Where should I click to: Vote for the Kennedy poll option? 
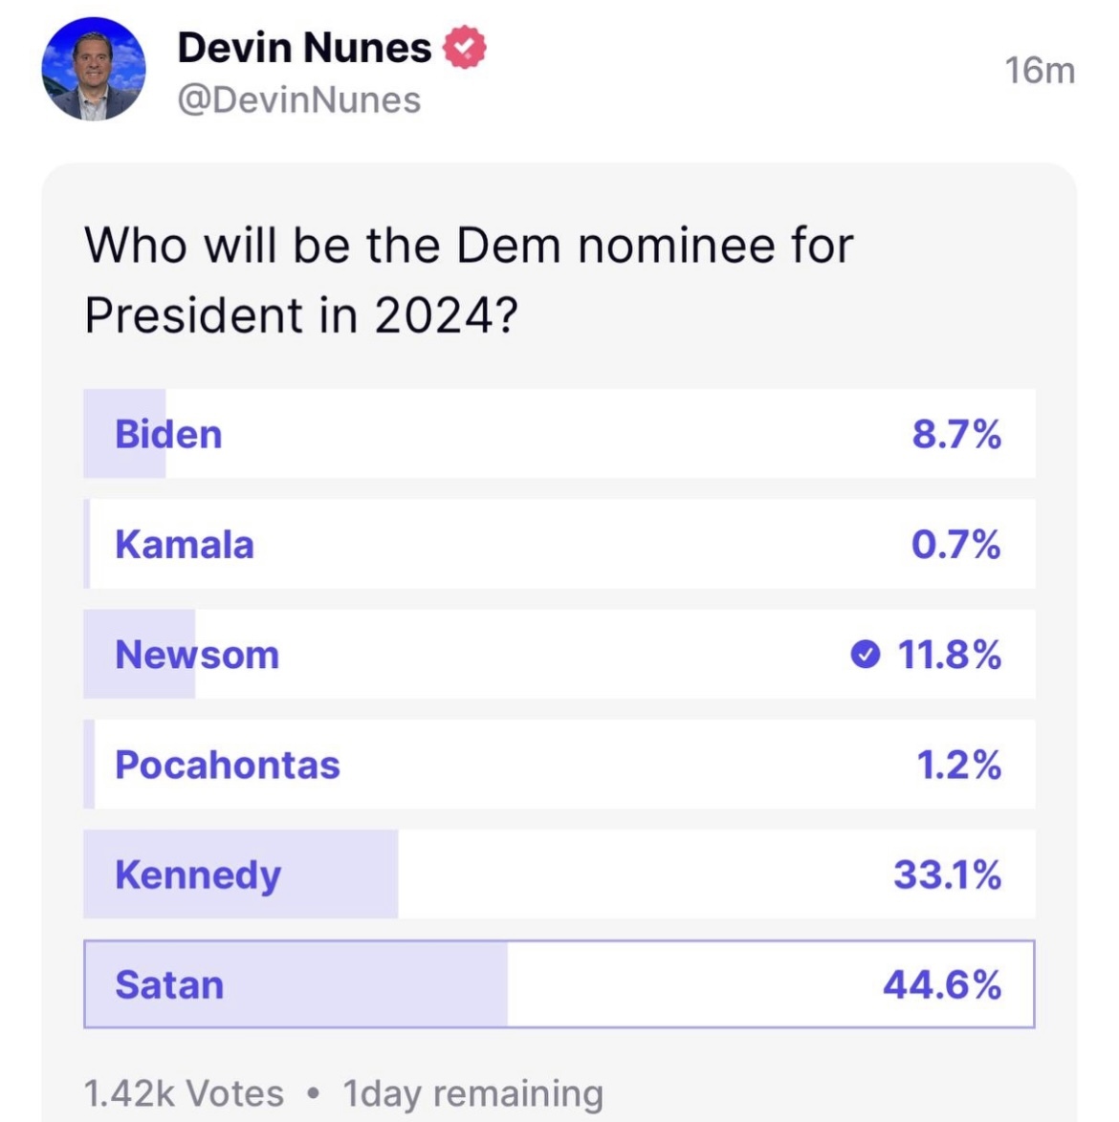[198, 875]
